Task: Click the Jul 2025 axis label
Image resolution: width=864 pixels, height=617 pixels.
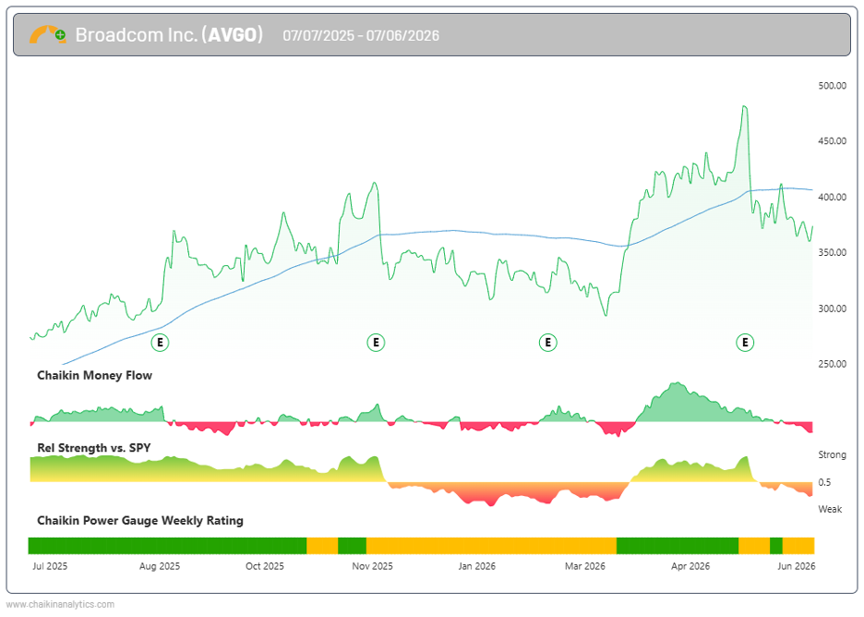Action: coord(50,566)
